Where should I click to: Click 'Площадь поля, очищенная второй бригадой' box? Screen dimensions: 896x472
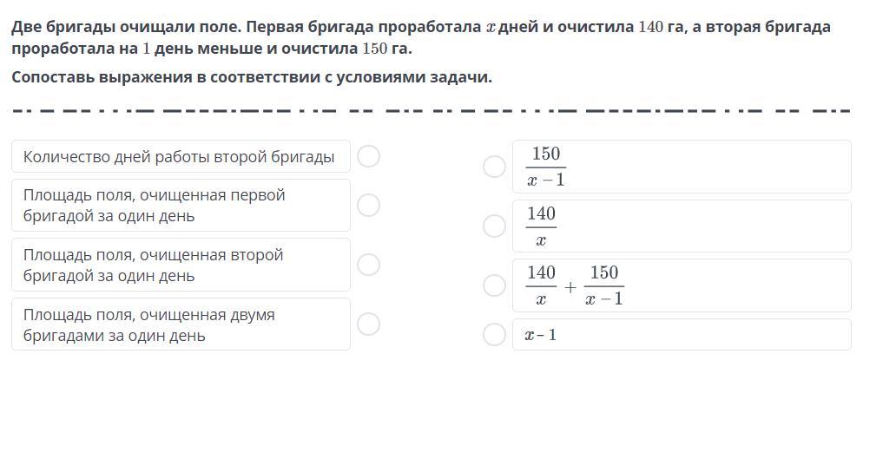tap(181, 265)
